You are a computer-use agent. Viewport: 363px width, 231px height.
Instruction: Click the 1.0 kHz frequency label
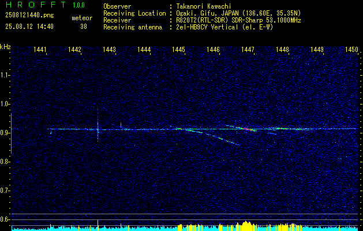4,104
